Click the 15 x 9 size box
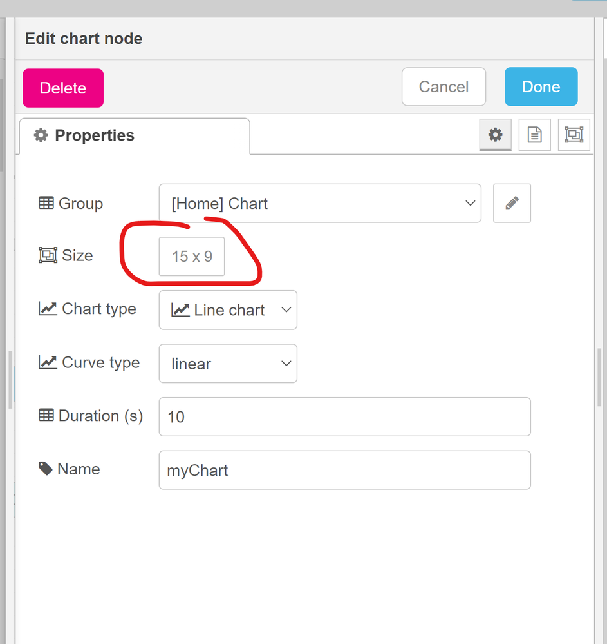Viewport: 607px width, 644px height. pyautogui.click(x=192, y=257)
